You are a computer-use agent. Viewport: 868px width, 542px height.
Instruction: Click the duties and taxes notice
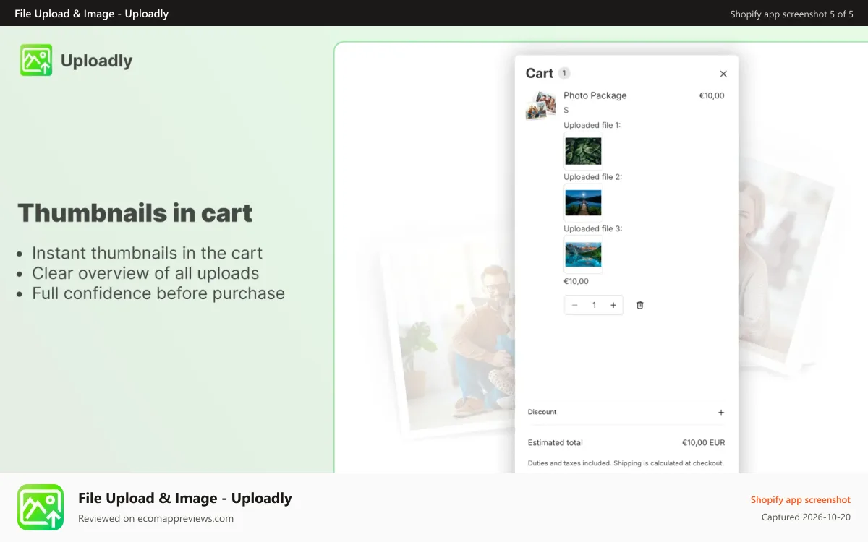pos(626,463)
